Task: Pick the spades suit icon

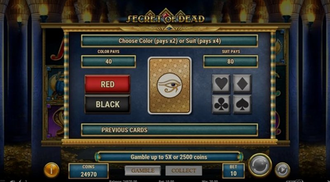Action: pos(242,104)
